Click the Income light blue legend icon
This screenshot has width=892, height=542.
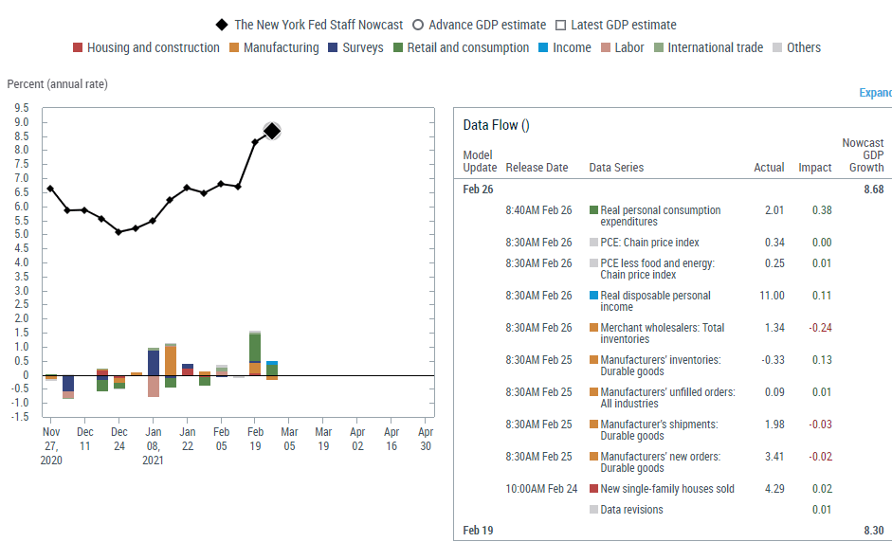(x=543, y=47)
